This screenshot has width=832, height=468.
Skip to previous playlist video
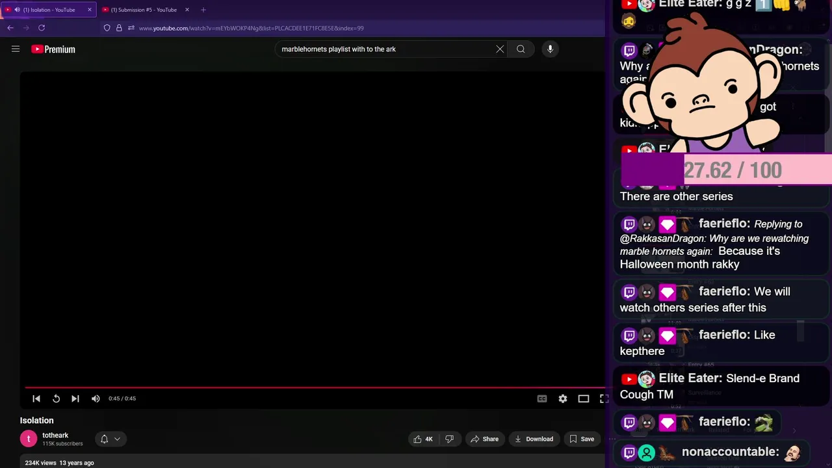[36, 398]
